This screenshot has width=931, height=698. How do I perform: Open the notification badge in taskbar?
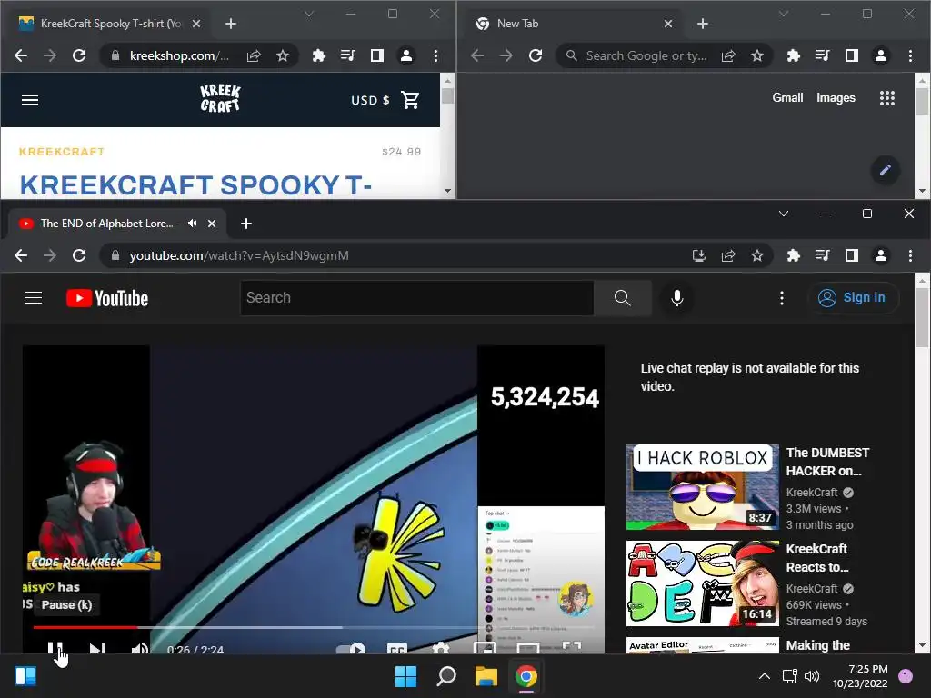[x=906, y=676]
